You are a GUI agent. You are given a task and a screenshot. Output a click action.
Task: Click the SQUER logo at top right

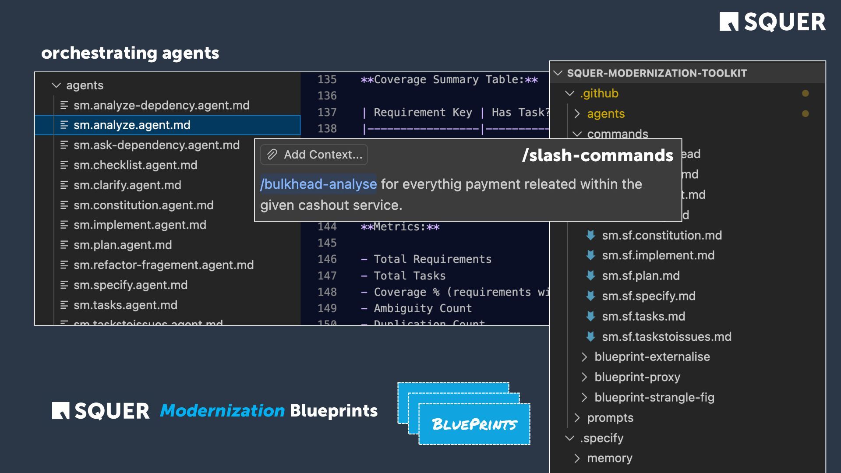772,22
